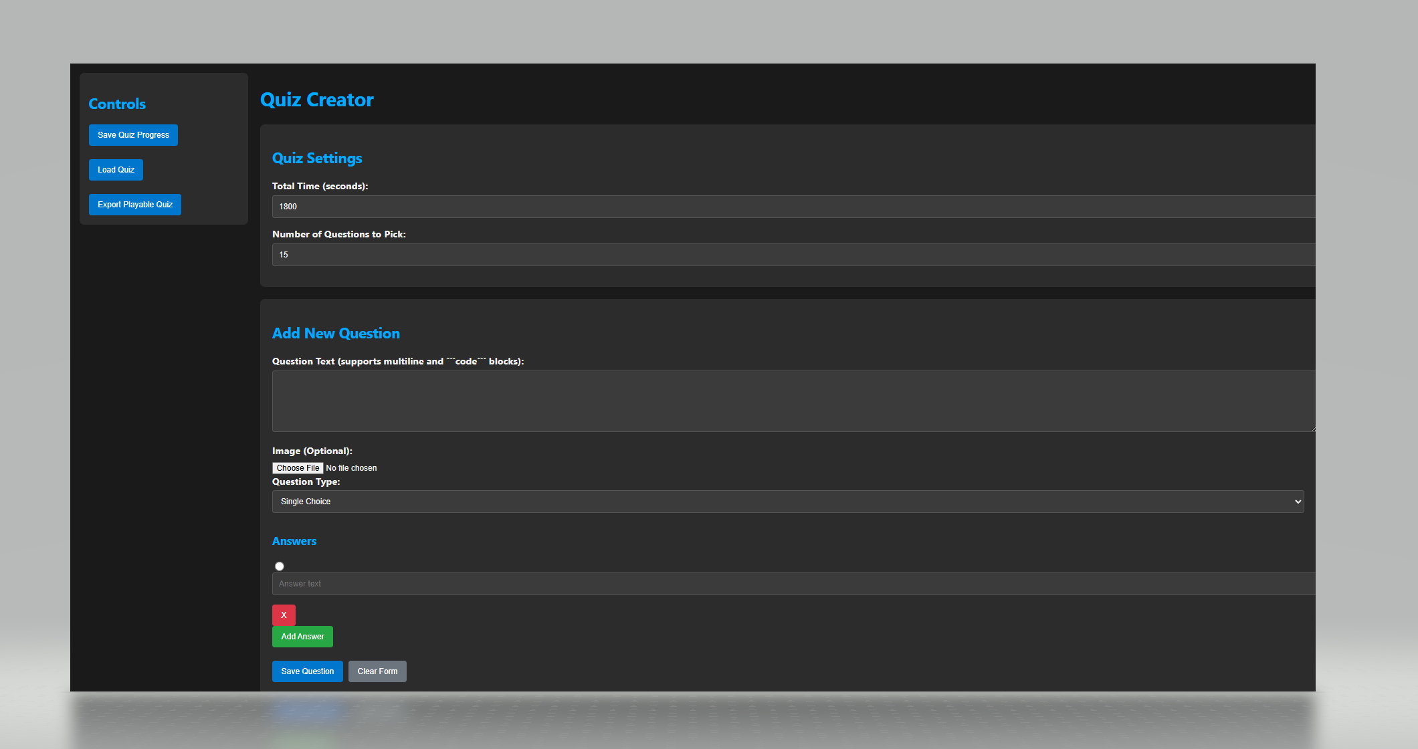The image size is (1418, 749).
Task: Remove the answer with red X button
Action: (284, 615)
